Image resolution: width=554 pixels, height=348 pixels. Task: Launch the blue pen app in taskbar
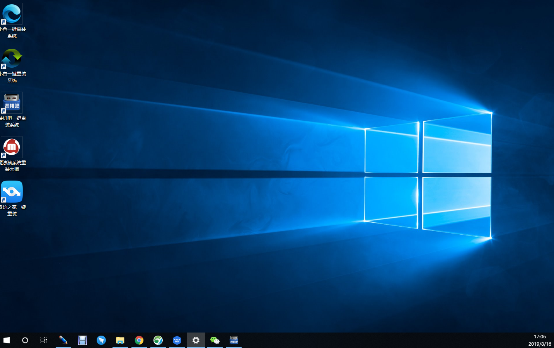coord(63,340)
